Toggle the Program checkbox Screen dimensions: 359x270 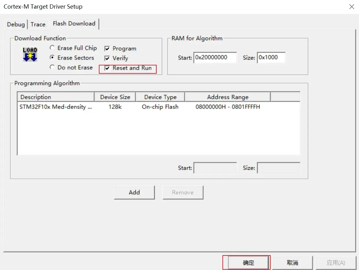[107, 48]
